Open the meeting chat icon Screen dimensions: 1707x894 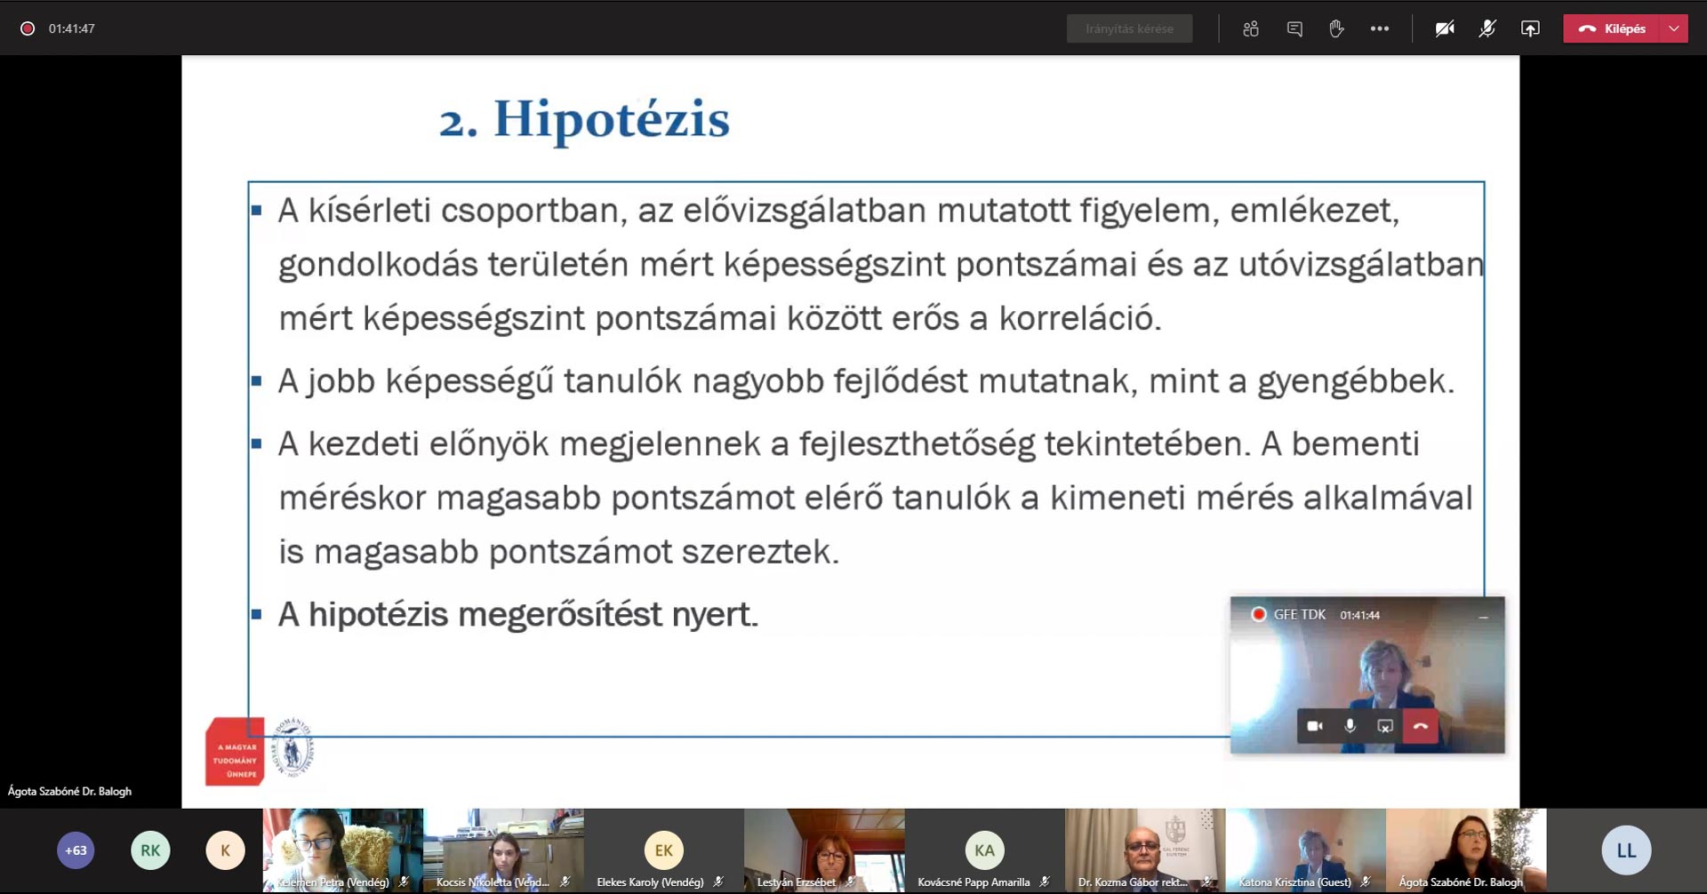(x=1294, y=28)
